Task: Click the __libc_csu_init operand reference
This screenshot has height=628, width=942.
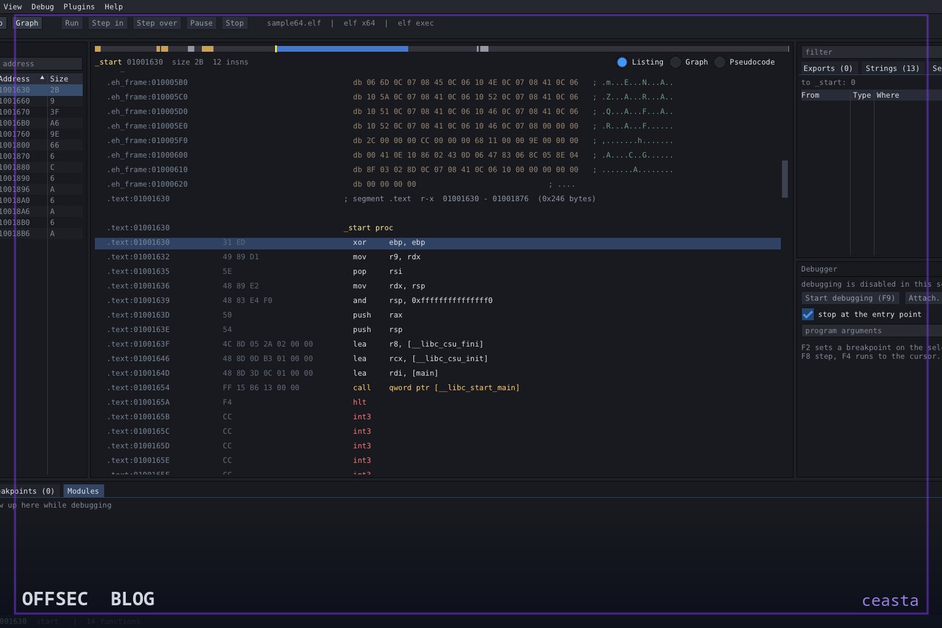Action: point(448,359)
